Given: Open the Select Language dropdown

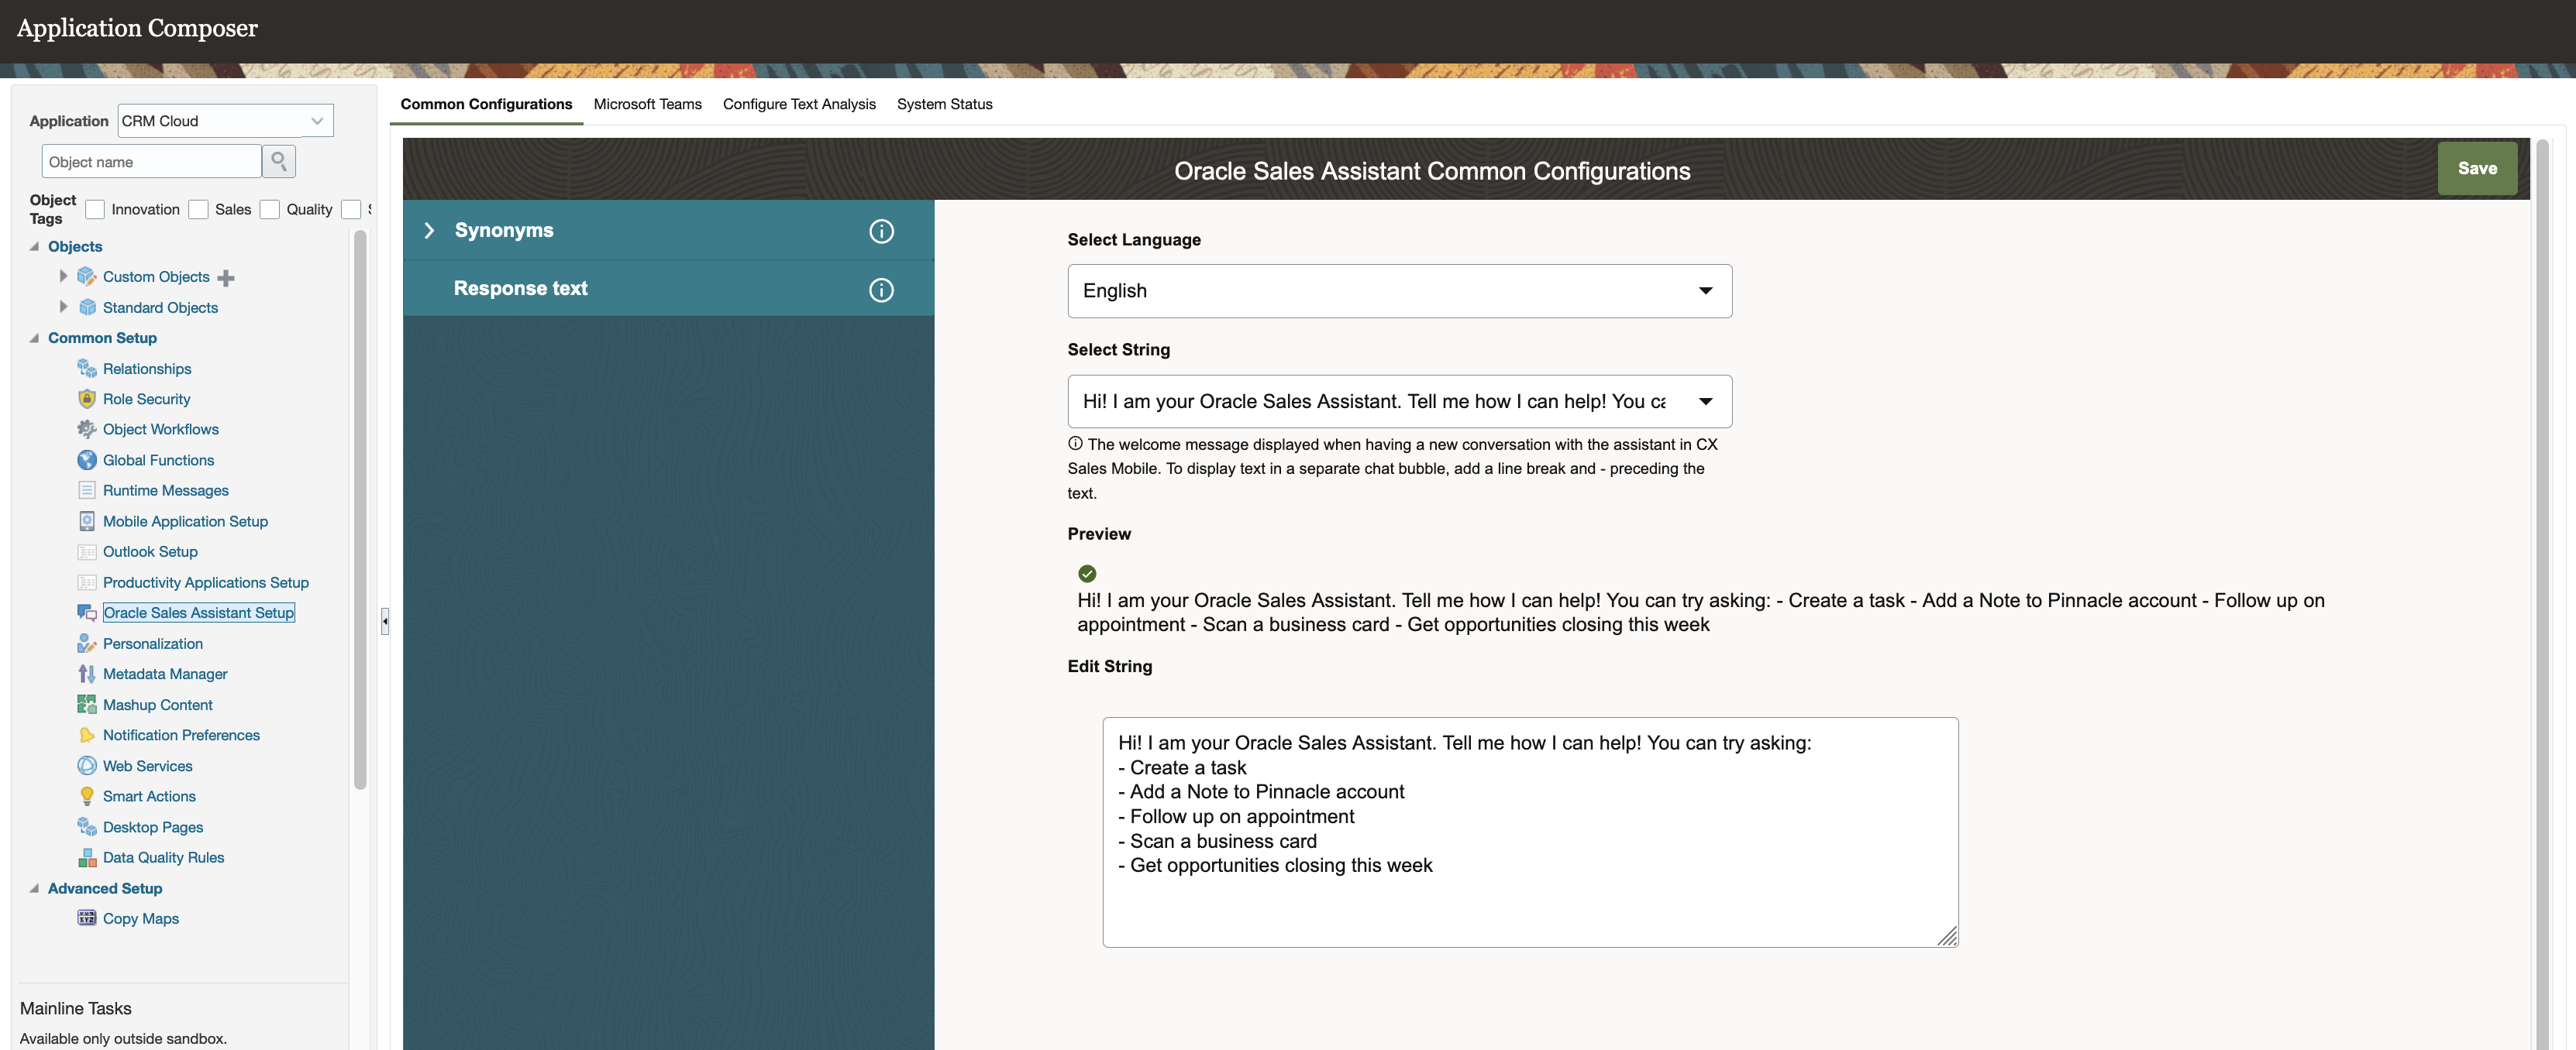Looking at the screenshot, I should [x=1399, y=290].
